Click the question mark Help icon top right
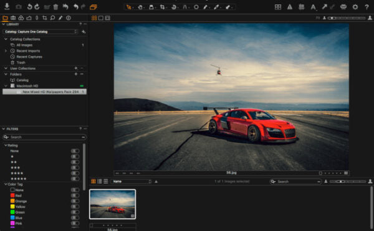Screen dimensions: 374x231 point(367,7)
